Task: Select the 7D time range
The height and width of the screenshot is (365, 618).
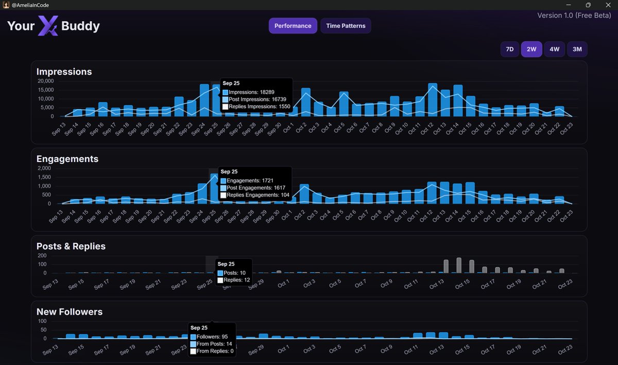Action: click(510, 49)
